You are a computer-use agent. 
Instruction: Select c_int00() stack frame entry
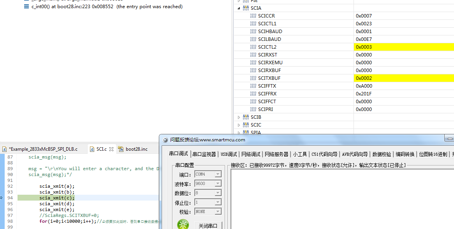coord(107,6)
